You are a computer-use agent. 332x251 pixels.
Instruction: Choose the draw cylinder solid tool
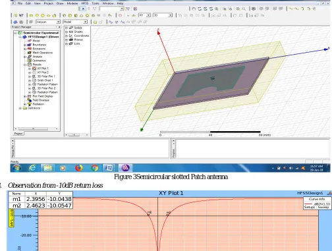pos(70,15)
